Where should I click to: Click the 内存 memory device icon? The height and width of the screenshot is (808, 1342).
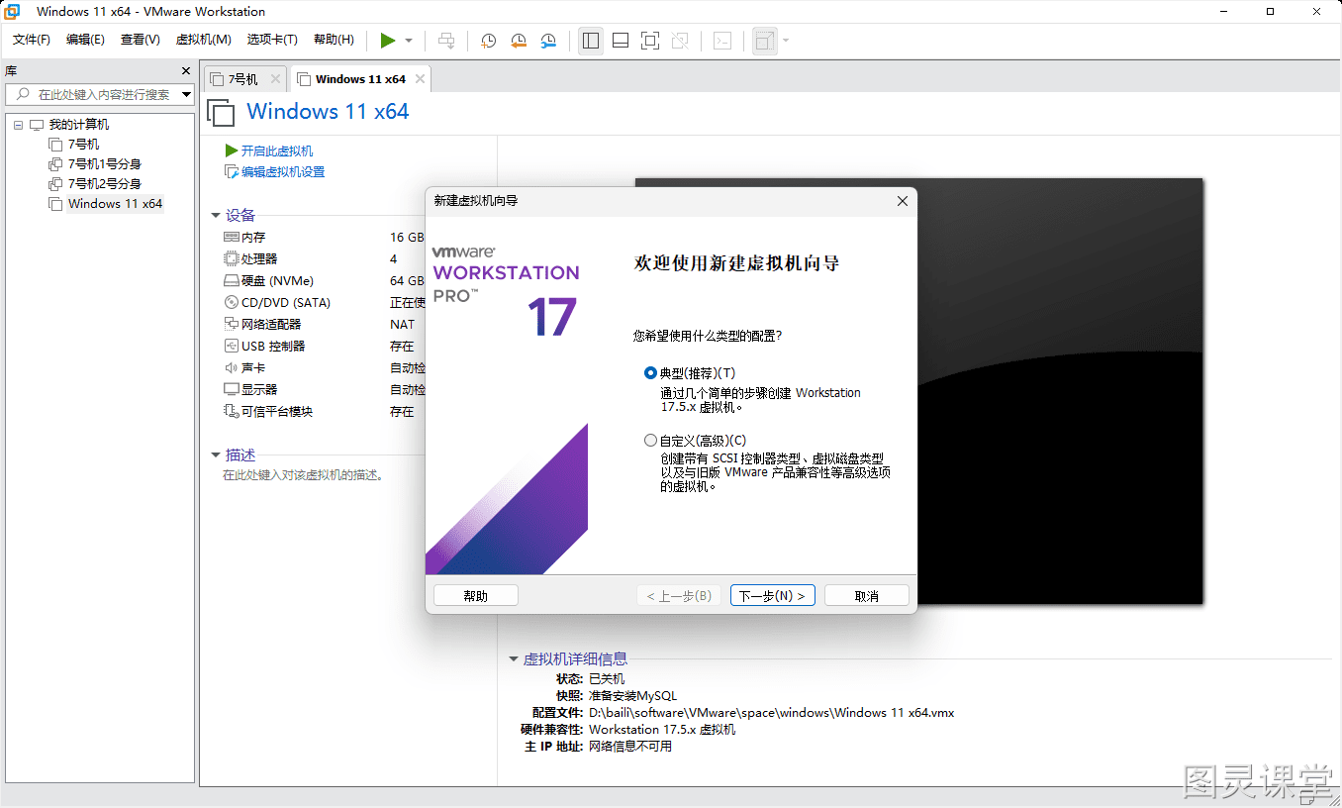[x=232, y=238]
